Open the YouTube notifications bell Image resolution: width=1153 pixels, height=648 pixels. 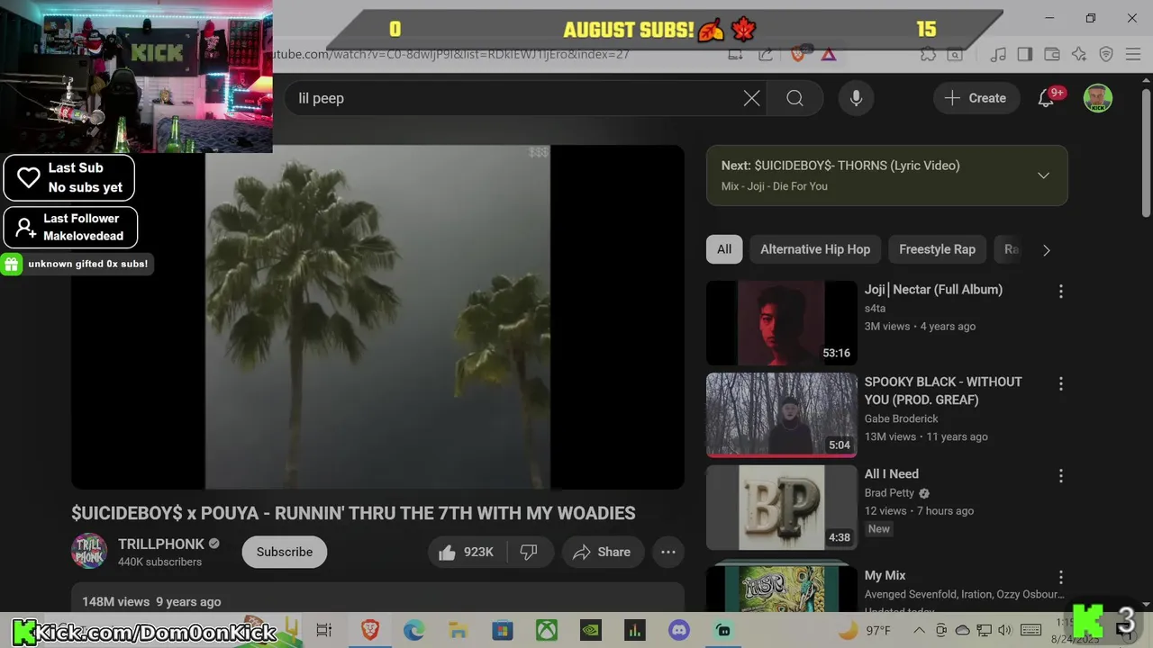coord(1046,98)
